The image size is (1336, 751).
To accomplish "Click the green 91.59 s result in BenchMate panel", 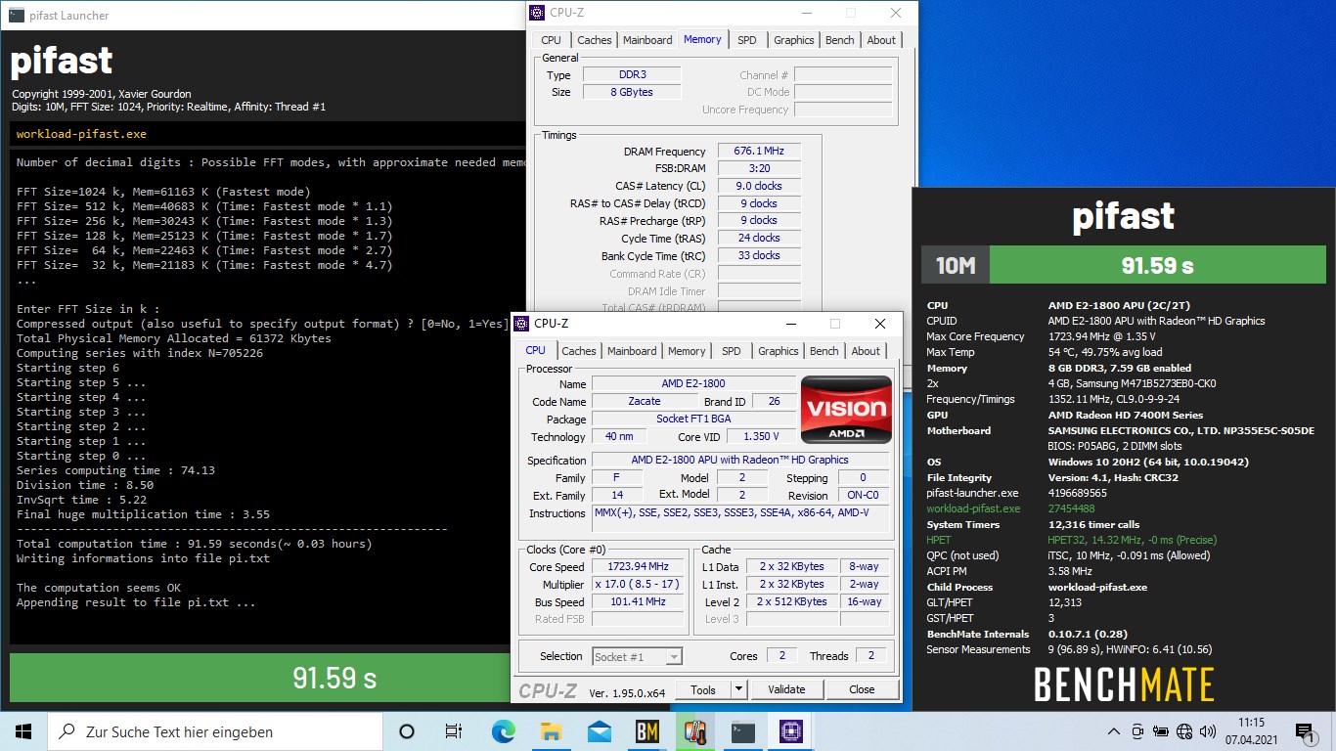I will 1157,265.
